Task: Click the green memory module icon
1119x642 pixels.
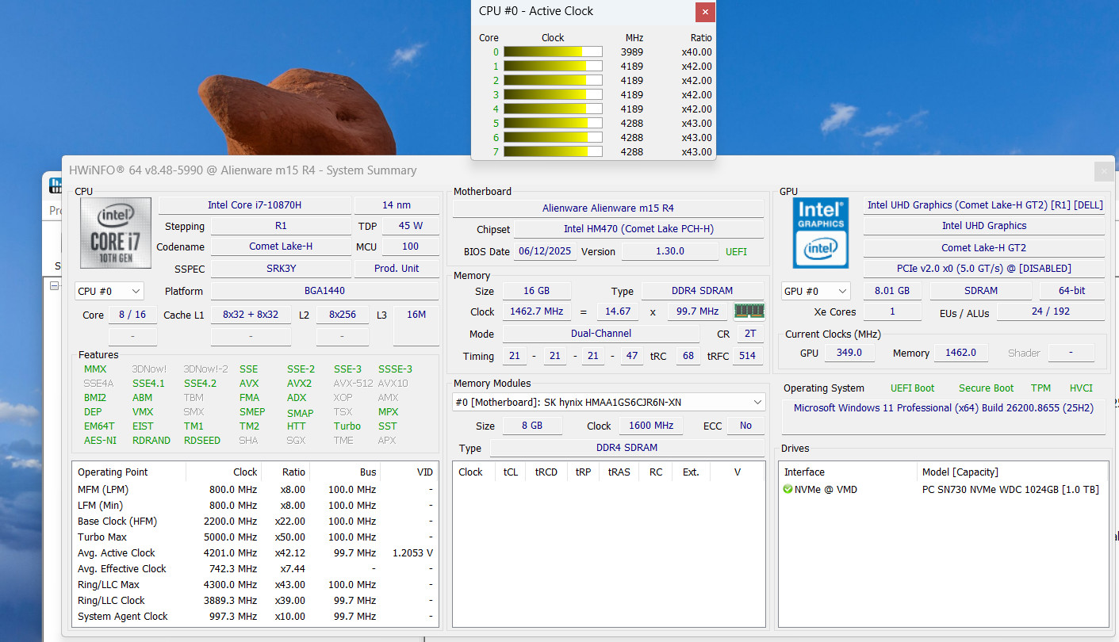Action: tap(749, 311)
